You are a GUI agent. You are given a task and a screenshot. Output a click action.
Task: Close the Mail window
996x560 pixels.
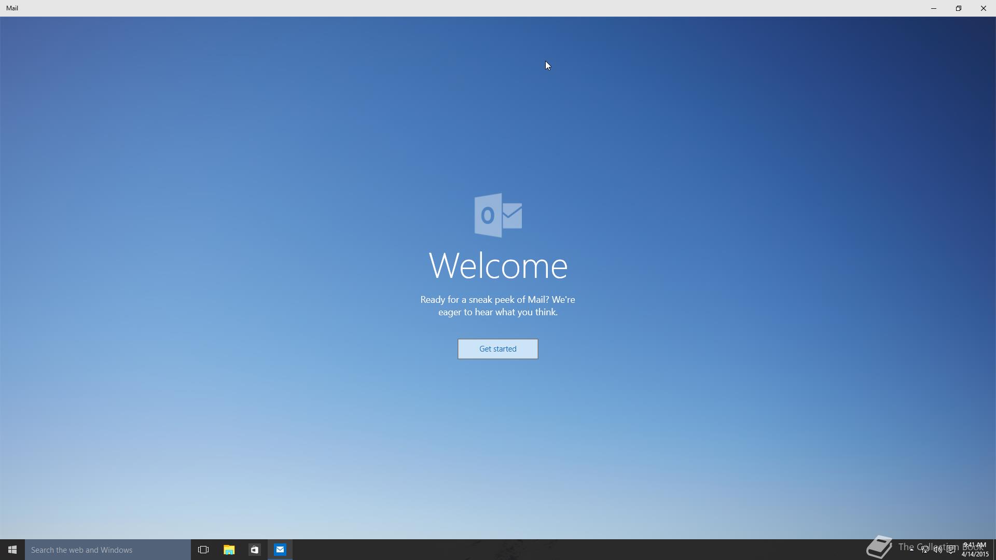[984, 8]
